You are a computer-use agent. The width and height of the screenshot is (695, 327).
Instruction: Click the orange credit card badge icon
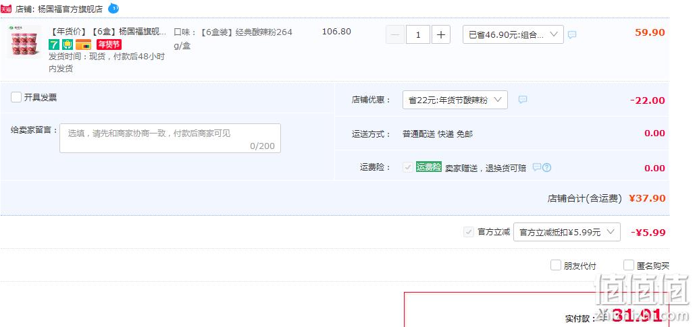coord(83,44)
